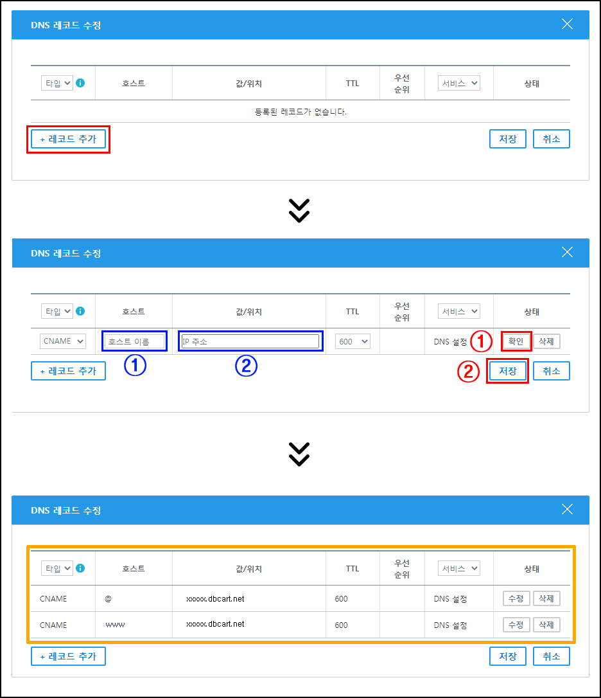This screenshot has width=601, height=698.
Task: Delete the @ CNAME record
Action: [x=546, y=599]
